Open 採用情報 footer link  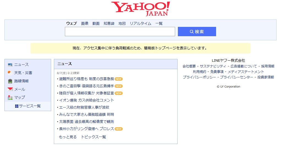(268, 66)
